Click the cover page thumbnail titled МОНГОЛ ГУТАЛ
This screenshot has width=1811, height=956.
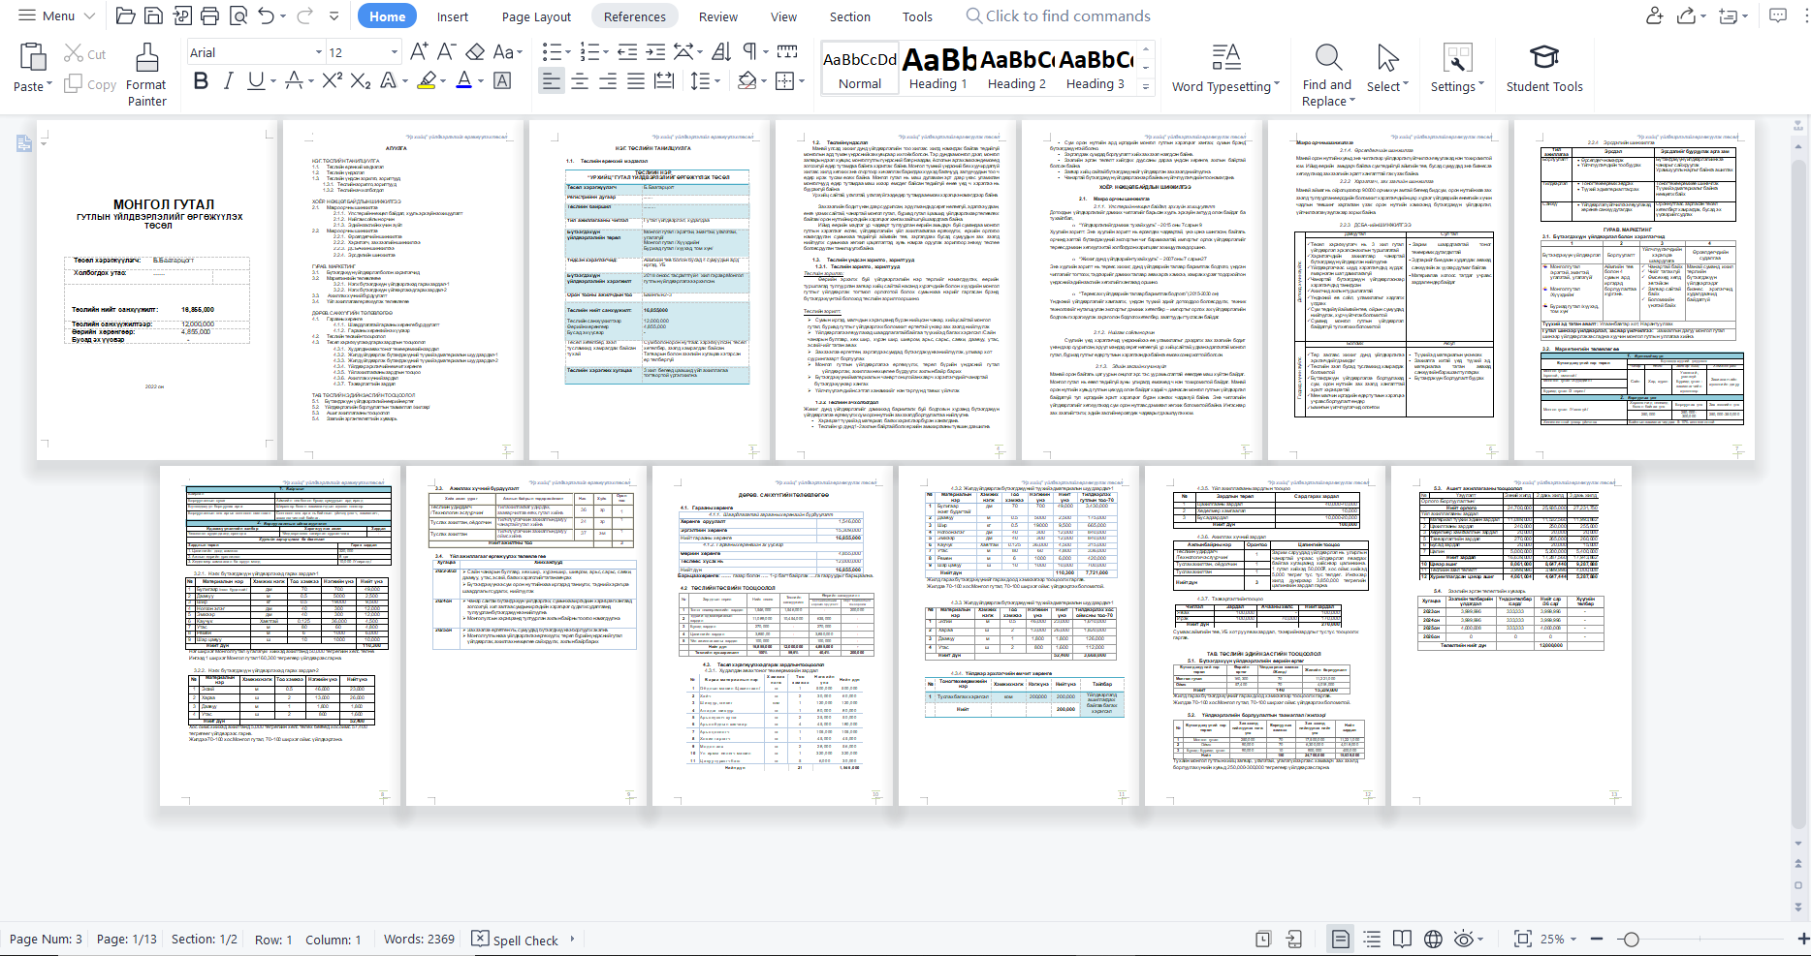click(158, 290)
